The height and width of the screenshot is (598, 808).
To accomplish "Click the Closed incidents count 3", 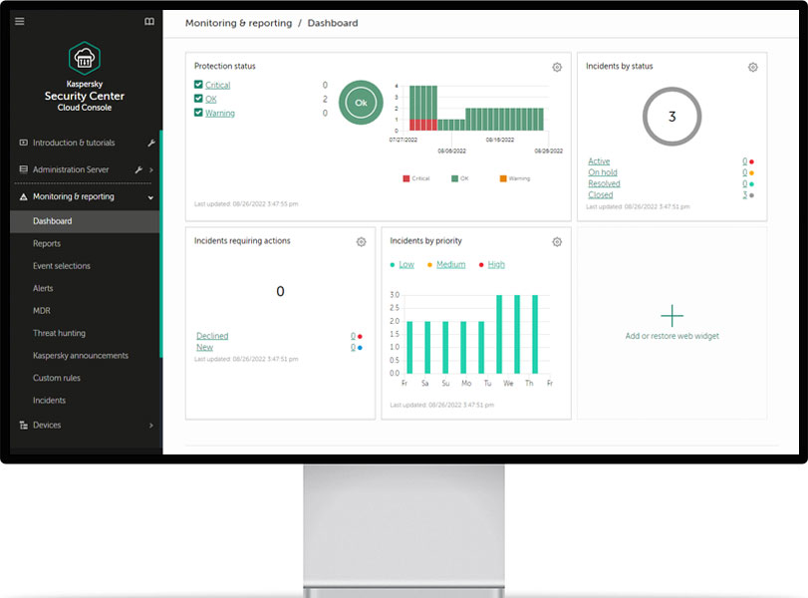I will (744, 195).
